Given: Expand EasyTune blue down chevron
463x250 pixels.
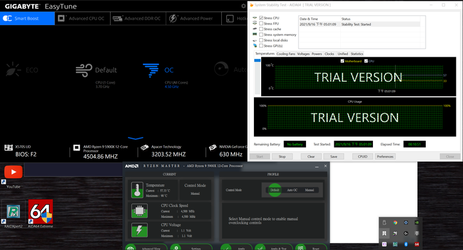Looking at the screenshot, I should click(136, 138).
